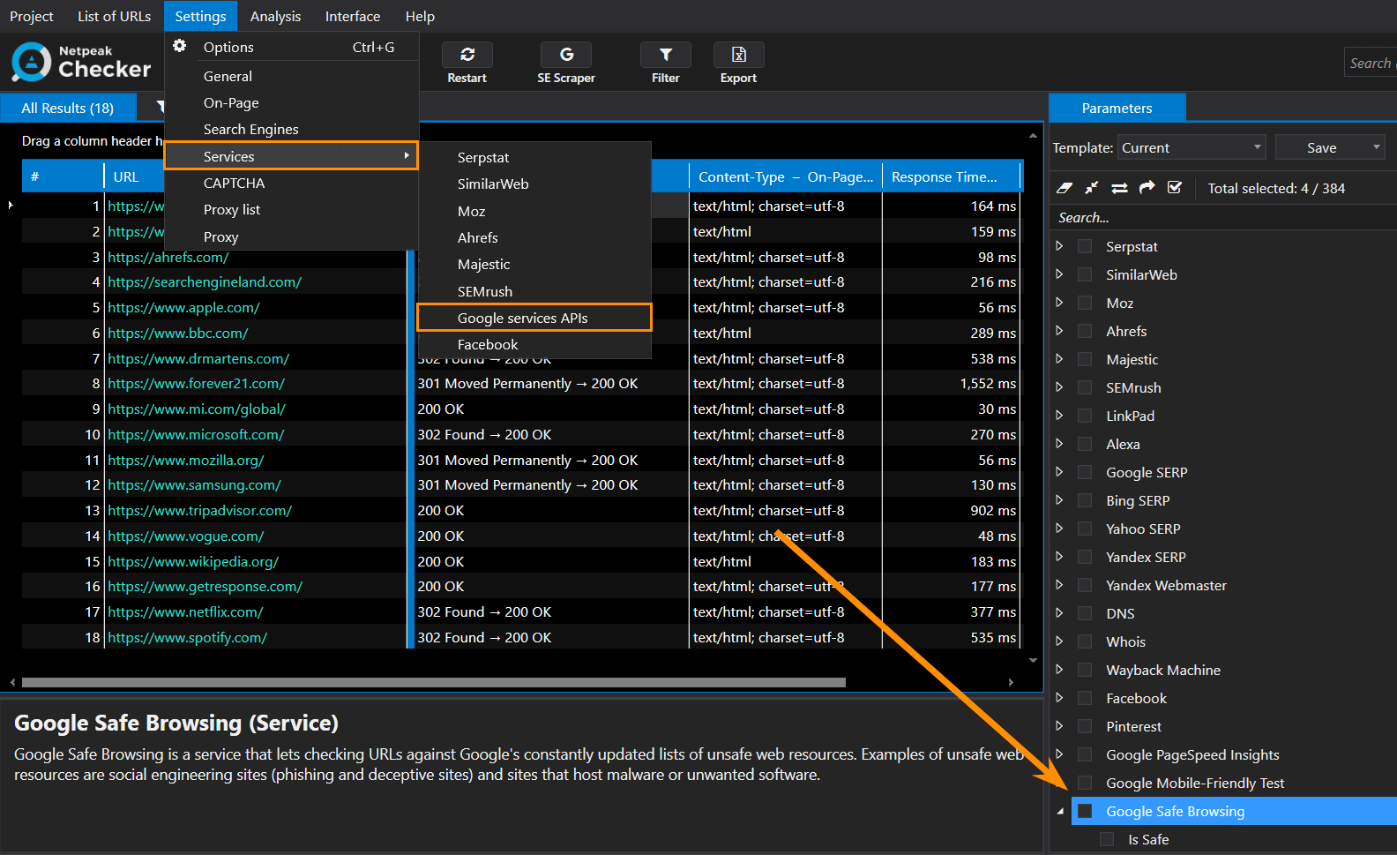Toggle the Google Safe Browsing checkbox

[1085, 811]
